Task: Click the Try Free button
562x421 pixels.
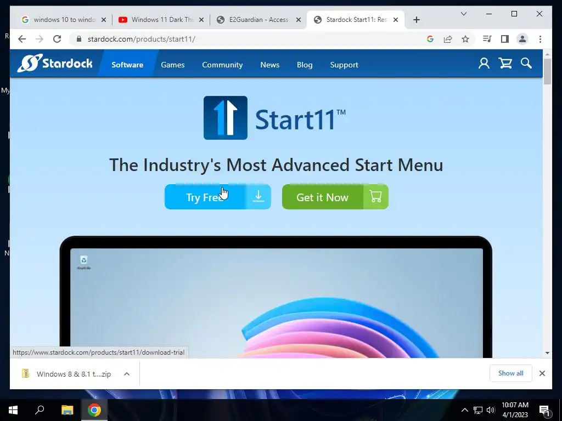Action: pyautogui.click(x=217, y=197)
